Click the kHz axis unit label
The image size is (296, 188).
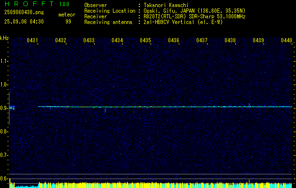4,38
